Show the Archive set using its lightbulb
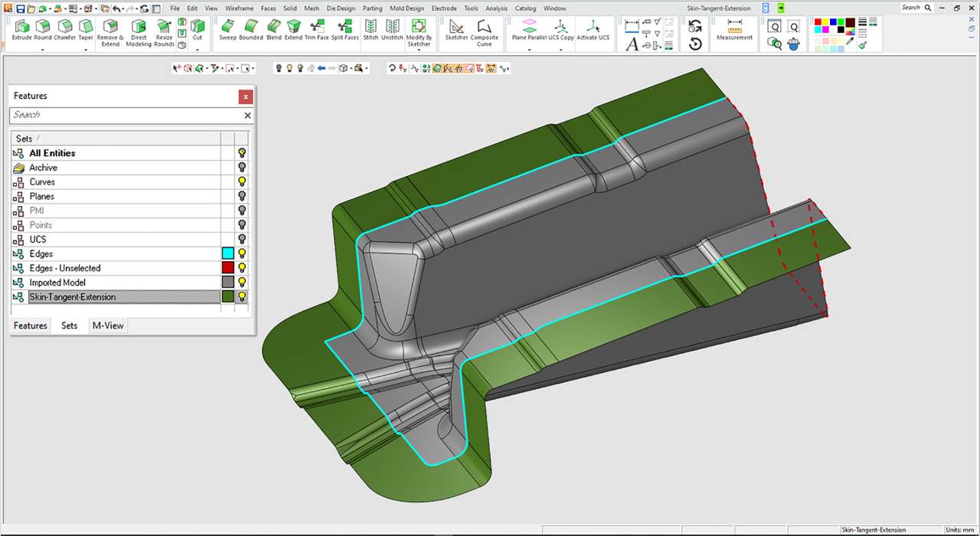 pos(242,168)
